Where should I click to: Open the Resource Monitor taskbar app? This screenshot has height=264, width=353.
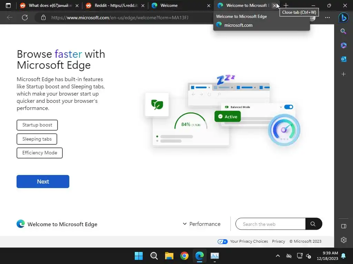pos(214,256)
